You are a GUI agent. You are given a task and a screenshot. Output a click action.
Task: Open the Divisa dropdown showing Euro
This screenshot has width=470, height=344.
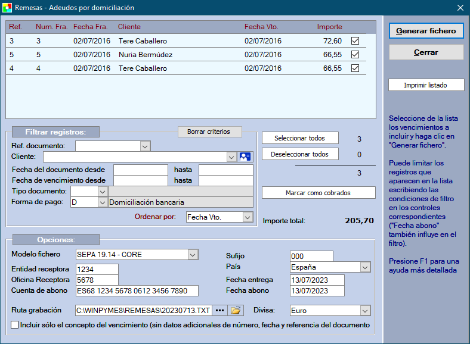point(365,310)
